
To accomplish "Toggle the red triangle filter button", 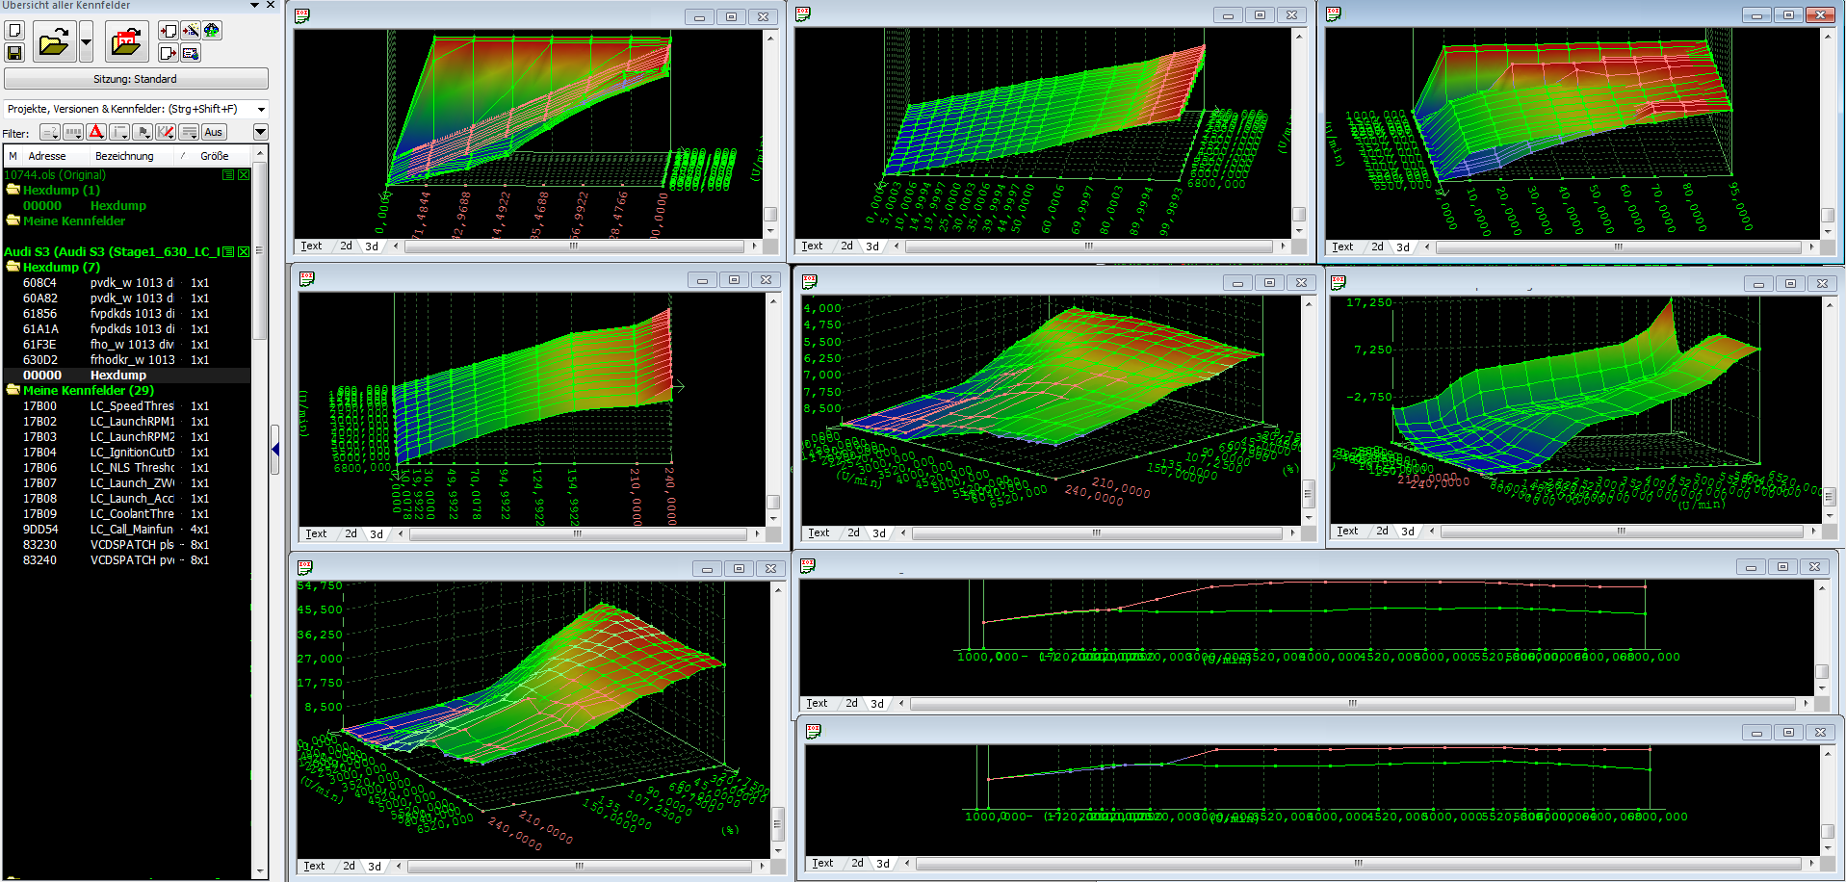I will point(96,132).
